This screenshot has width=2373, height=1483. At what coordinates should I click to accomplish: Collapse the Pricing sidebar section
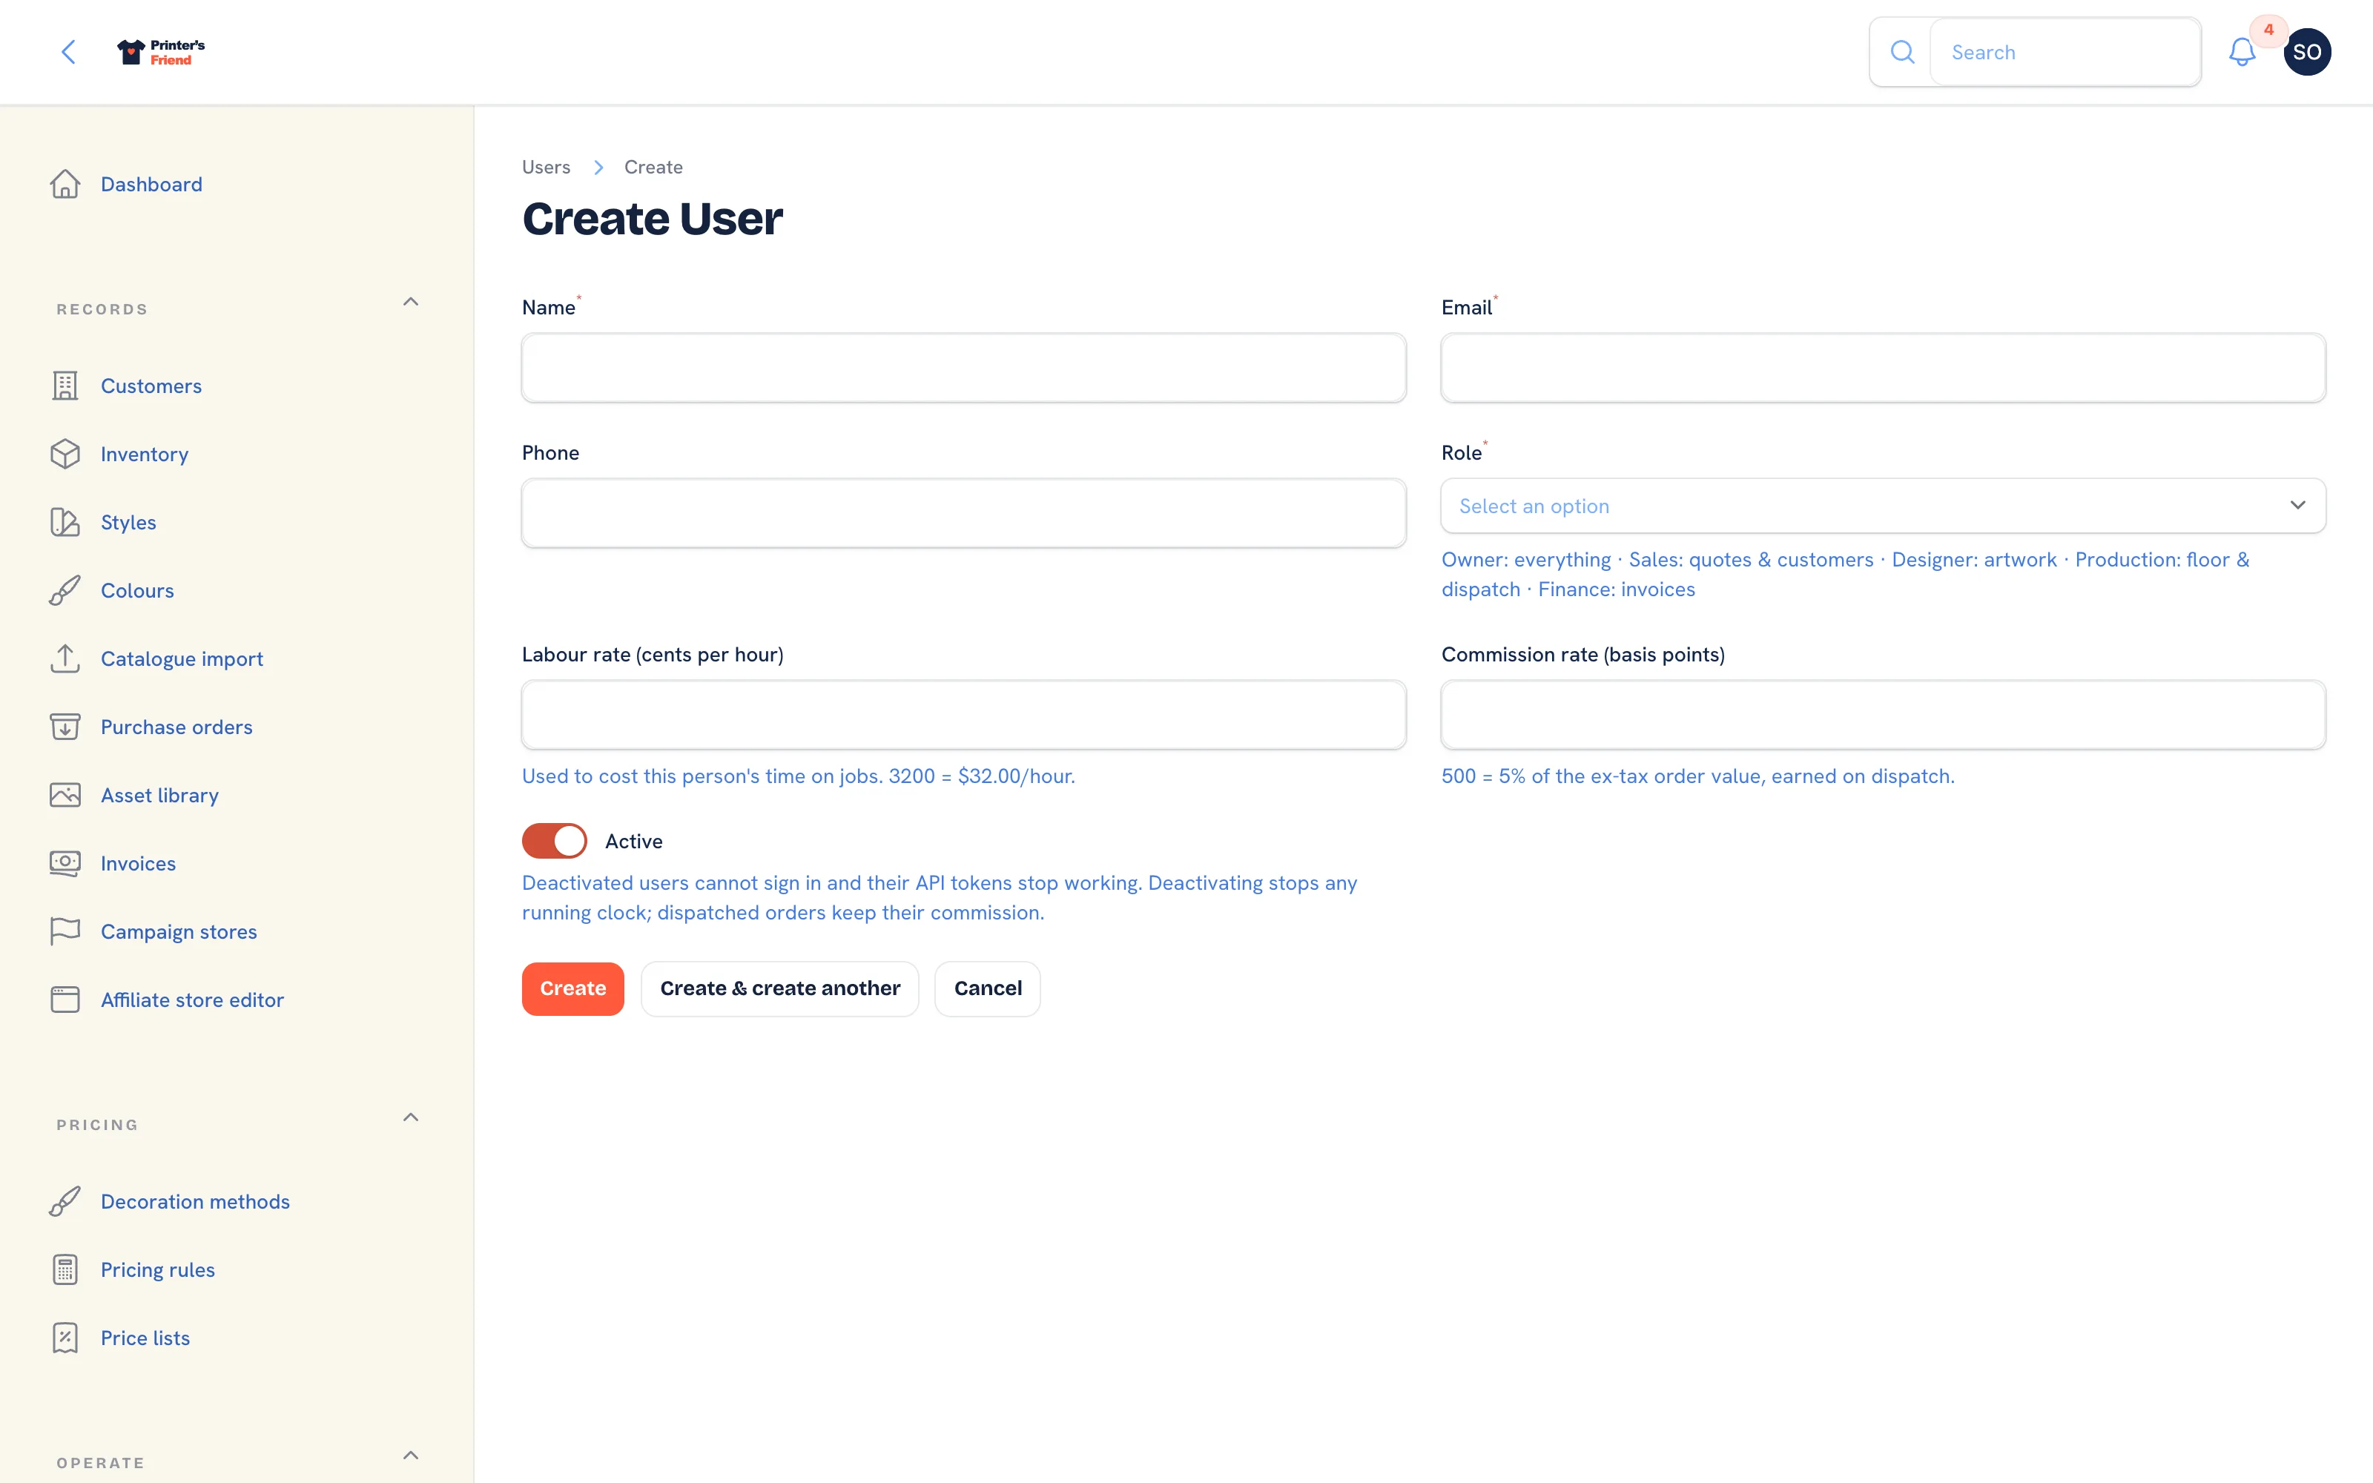click(x=411, y=1118)
